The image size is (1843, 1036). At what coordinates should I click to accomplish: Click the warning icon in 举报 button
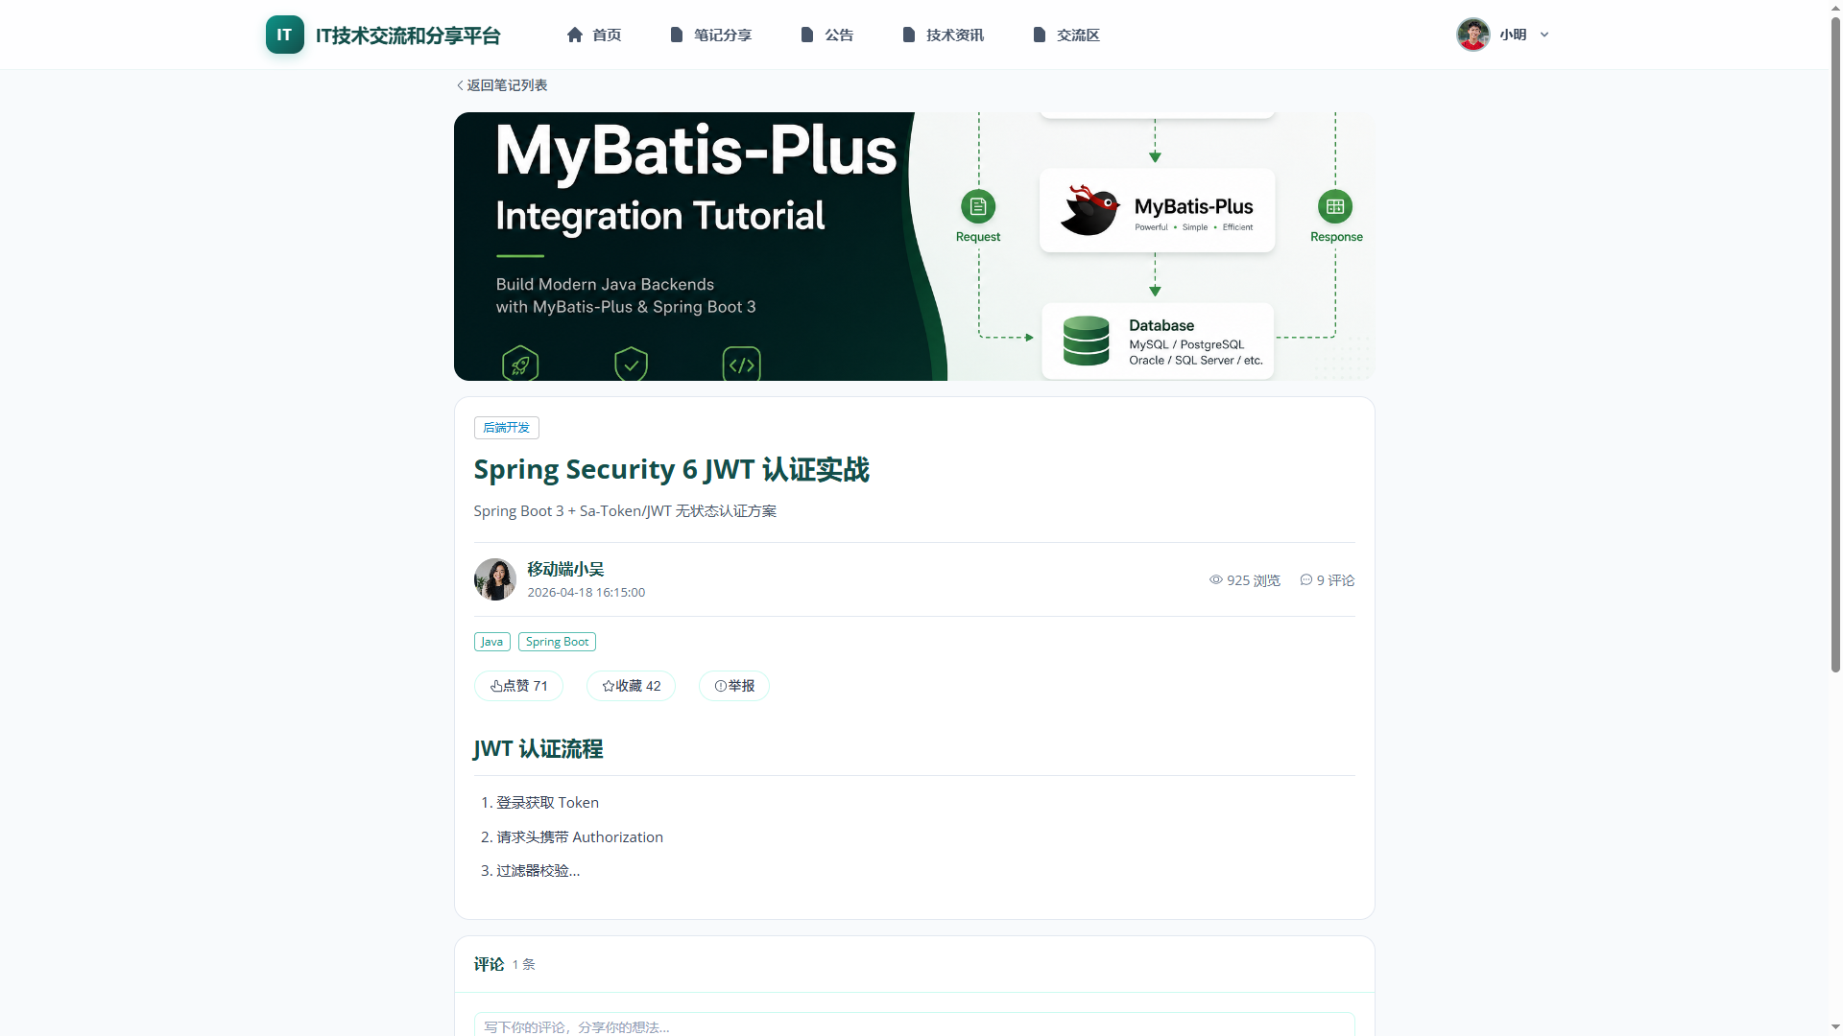(x=721, y=686)
